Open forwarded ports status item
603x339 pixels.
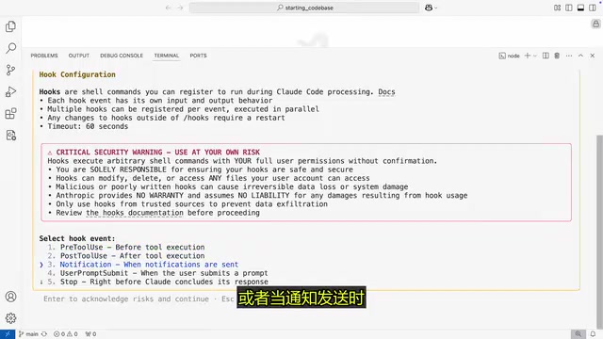pyautogui.click(x=90, y=334)
